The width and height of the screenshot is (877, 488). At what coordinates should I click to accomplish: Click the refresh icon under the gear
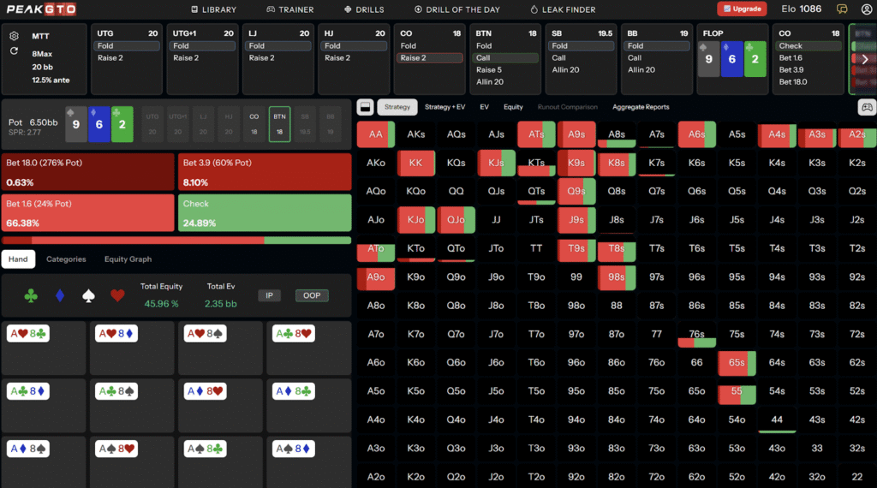pyautogui.click(x=14, y=51)
